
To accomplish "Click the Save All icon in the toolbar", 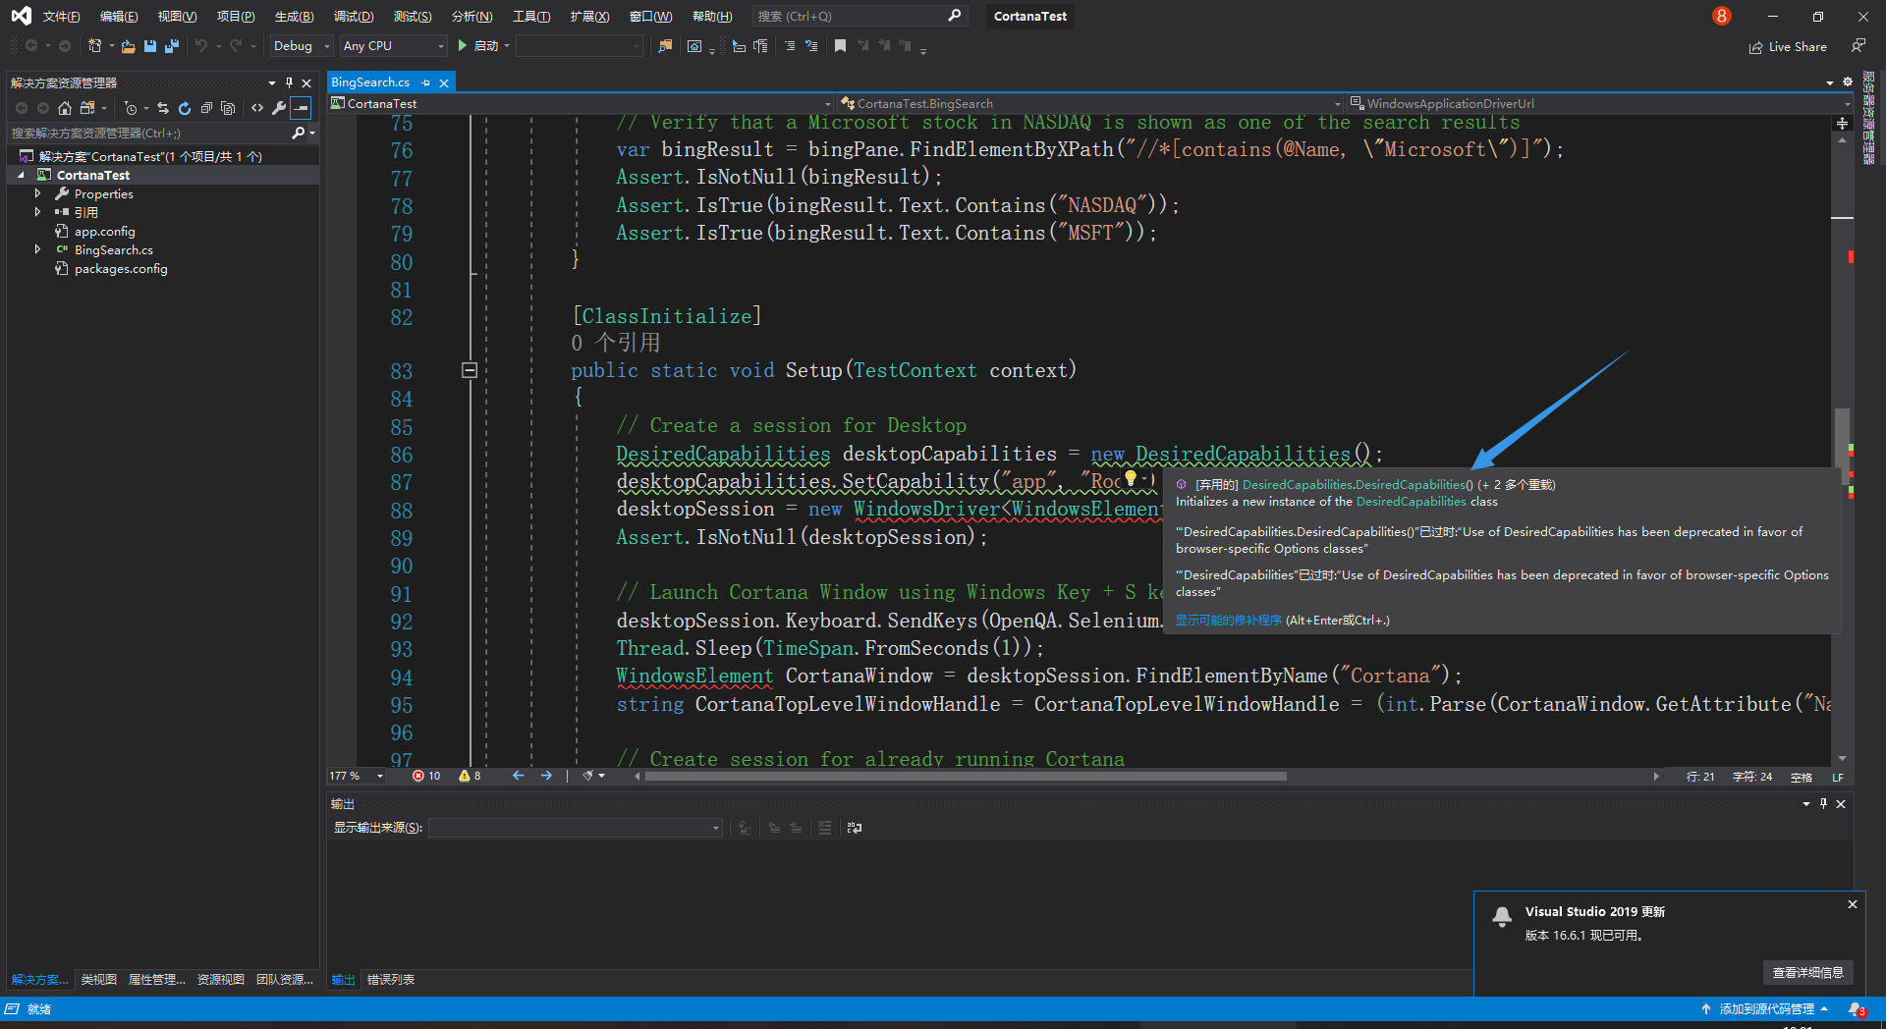I will [170, 45].
